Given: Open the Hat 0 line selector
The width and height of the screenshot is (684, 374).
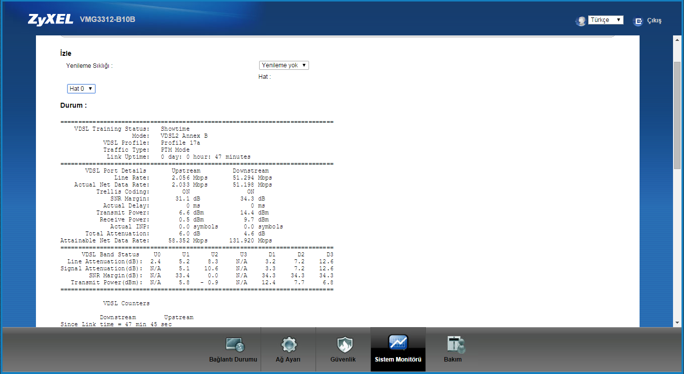Looking at the screenshot, I should [81, 89].
